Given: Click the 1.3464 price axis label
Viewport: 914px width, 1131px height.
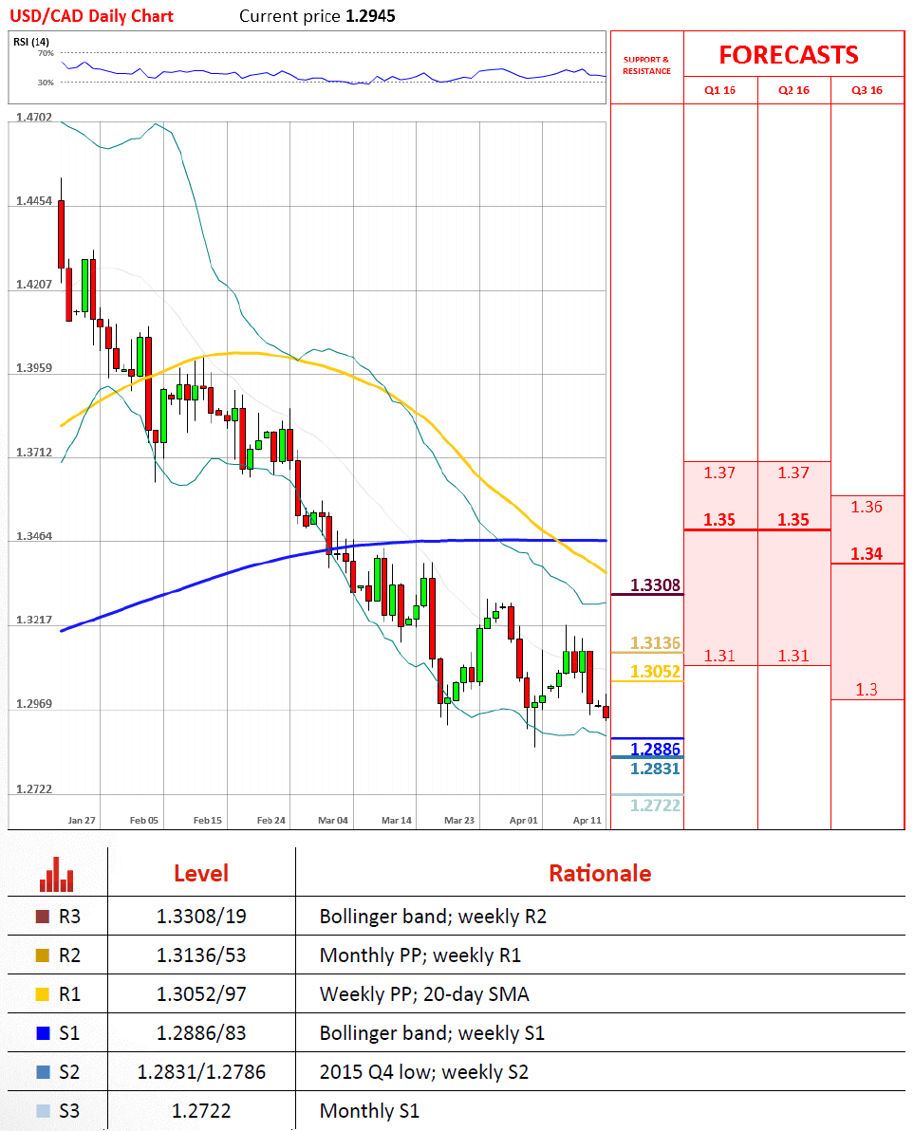Looking at the screenshot, I should coord(34,537).
